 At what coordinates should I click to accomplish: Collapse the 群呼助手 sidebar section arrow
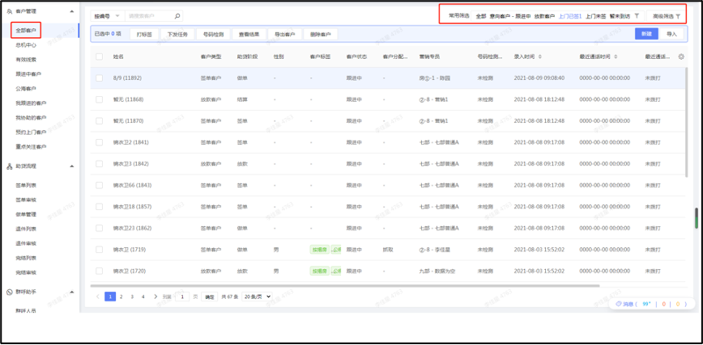(x=72, y=292)
